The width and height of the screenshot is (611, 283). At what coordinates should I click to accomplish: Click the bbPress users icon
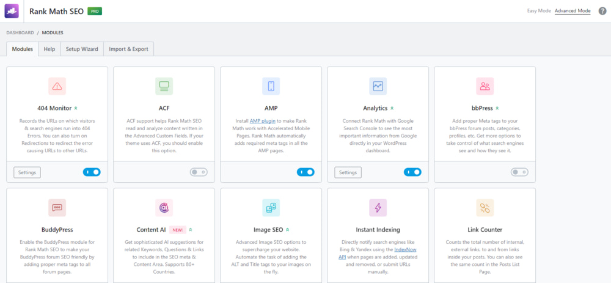click(485, 86)
